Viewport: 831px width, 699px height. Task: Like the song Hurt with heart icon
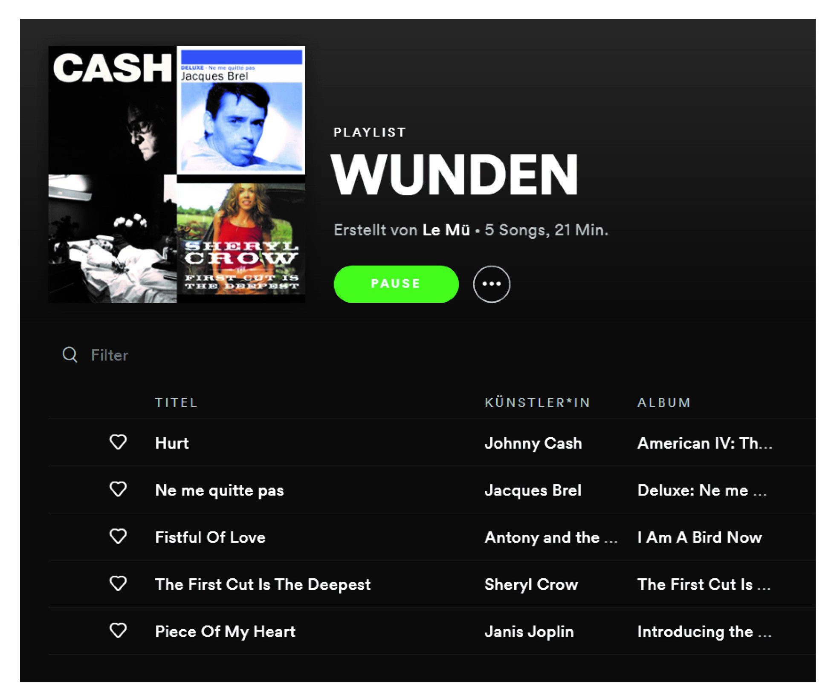click(118, 442)
